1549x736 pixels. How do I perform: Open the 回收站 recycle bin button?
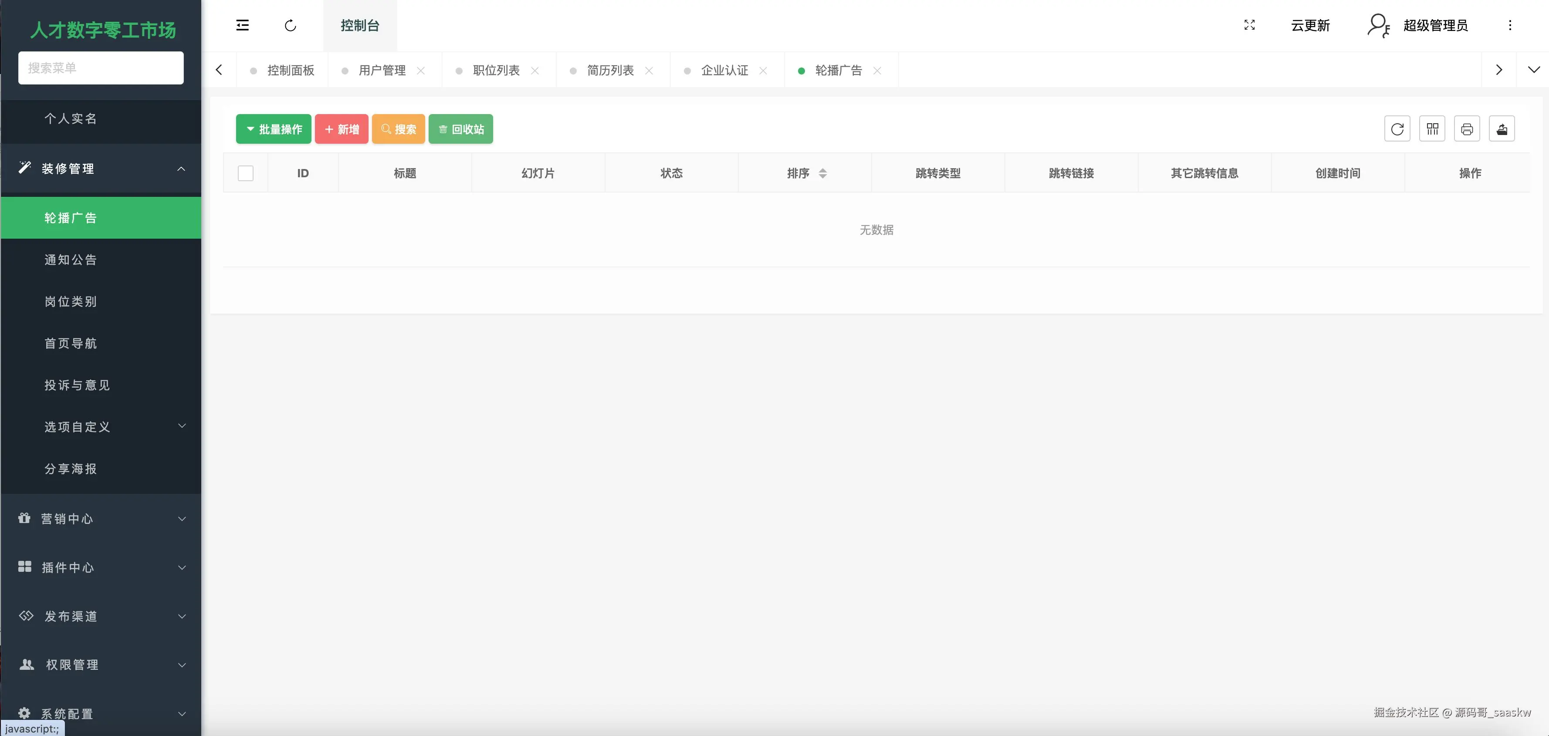coord(460,128)
